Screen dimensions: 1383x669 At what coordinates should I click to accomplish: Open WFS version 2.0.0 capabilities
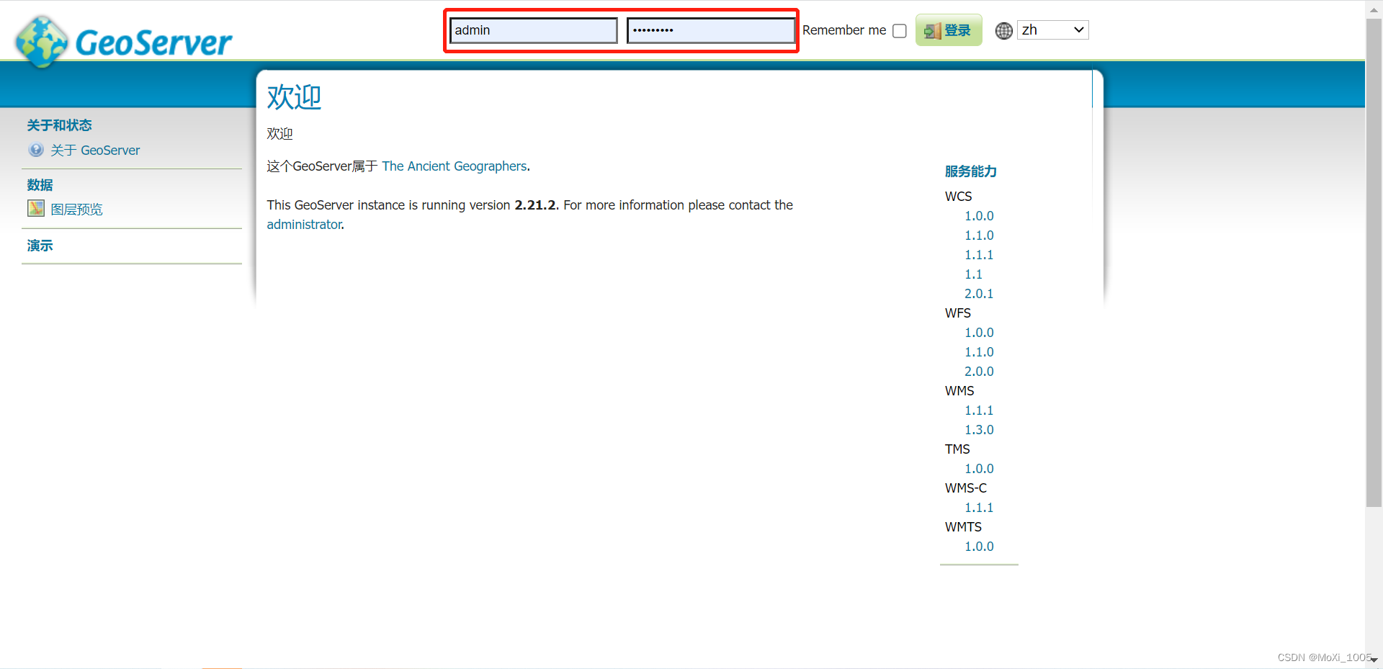click(979, 372)
